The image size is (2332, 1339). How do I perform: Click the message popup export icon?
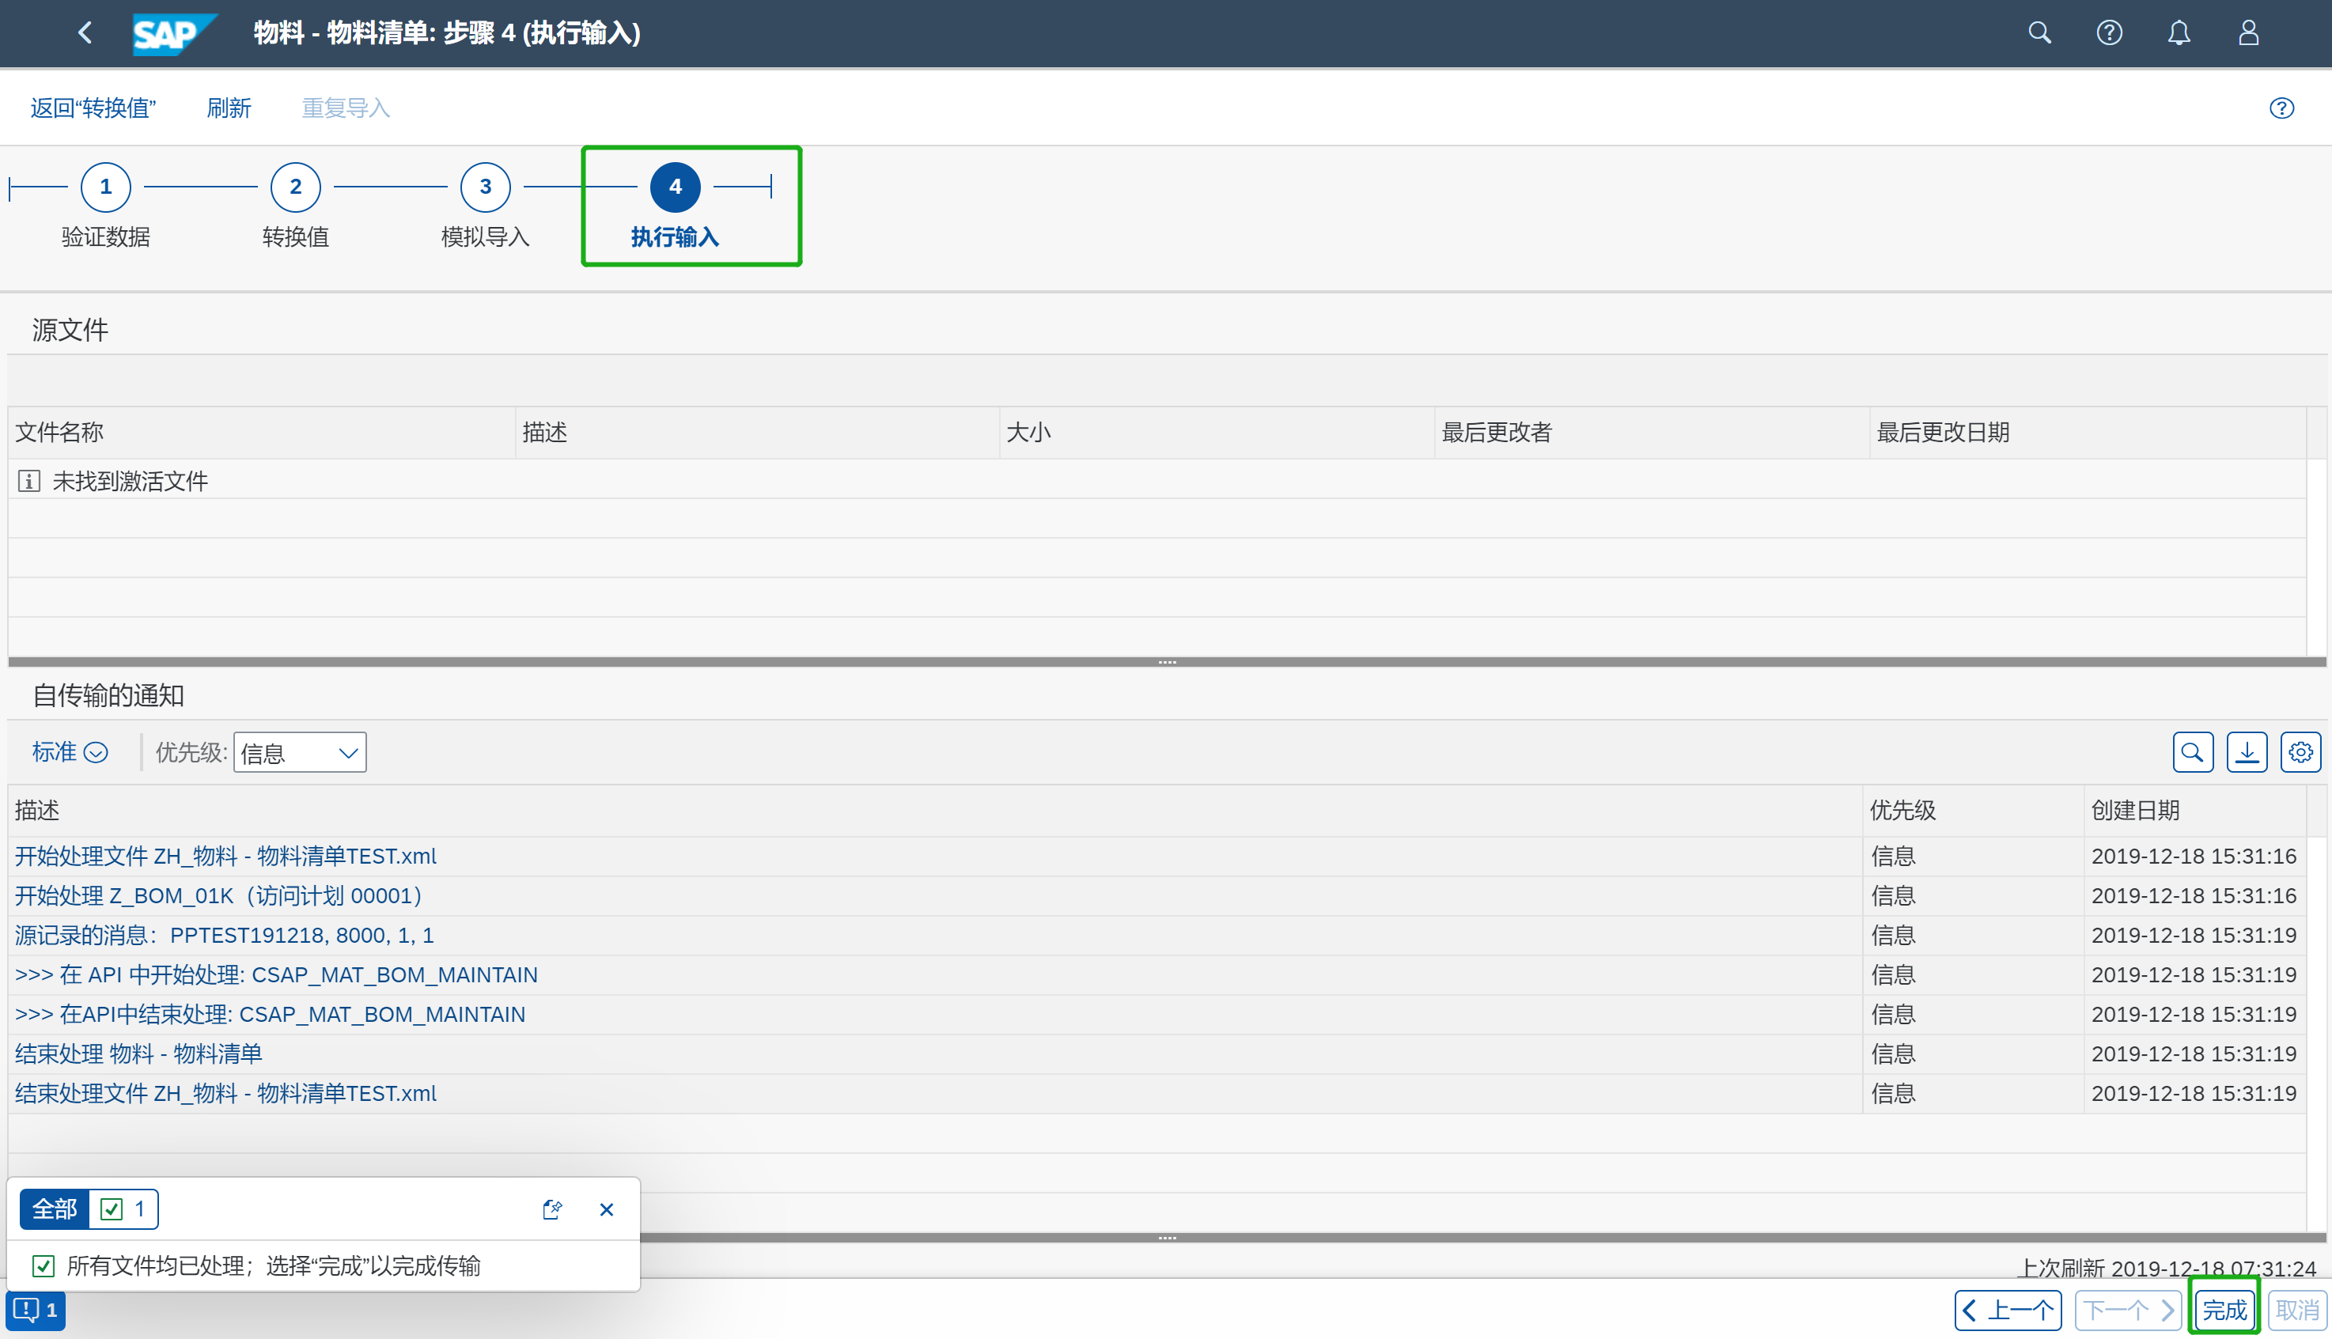[x=553, y=1209]
